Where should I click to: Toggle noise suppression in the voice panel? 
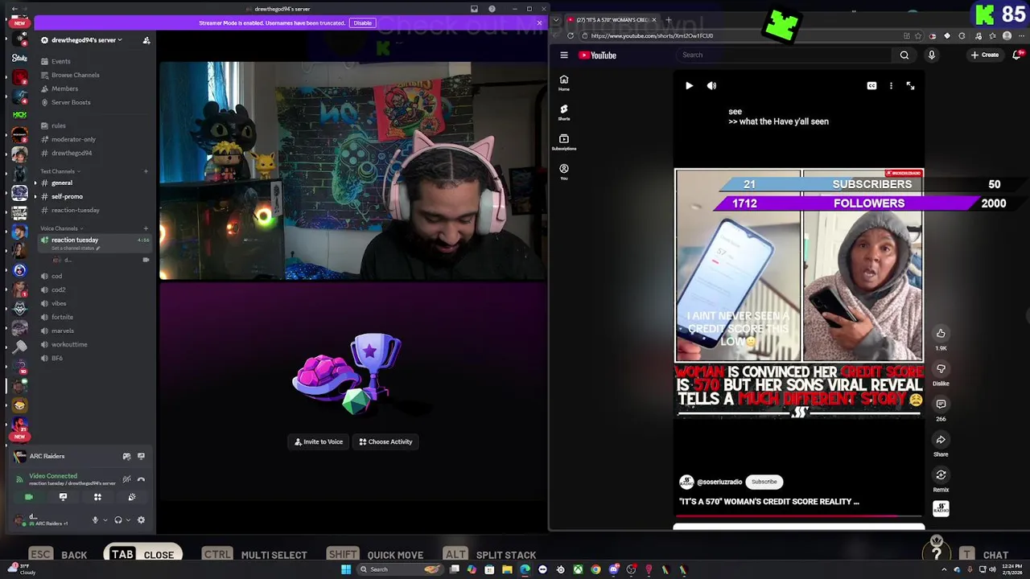click(126, 479)
